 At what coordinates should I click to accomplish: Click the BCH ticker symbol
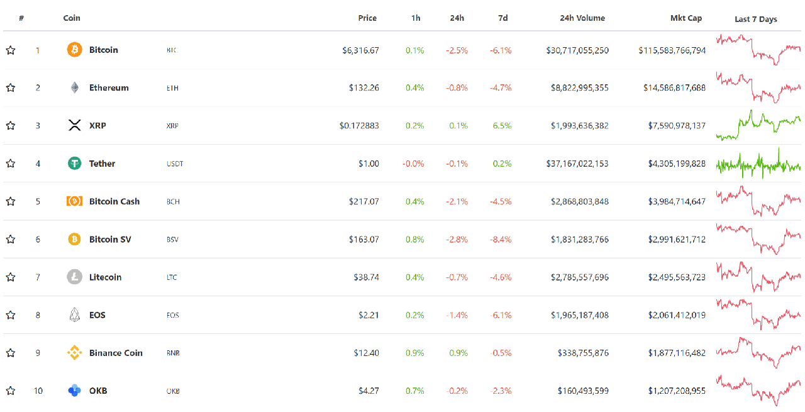tap(173, 201)
